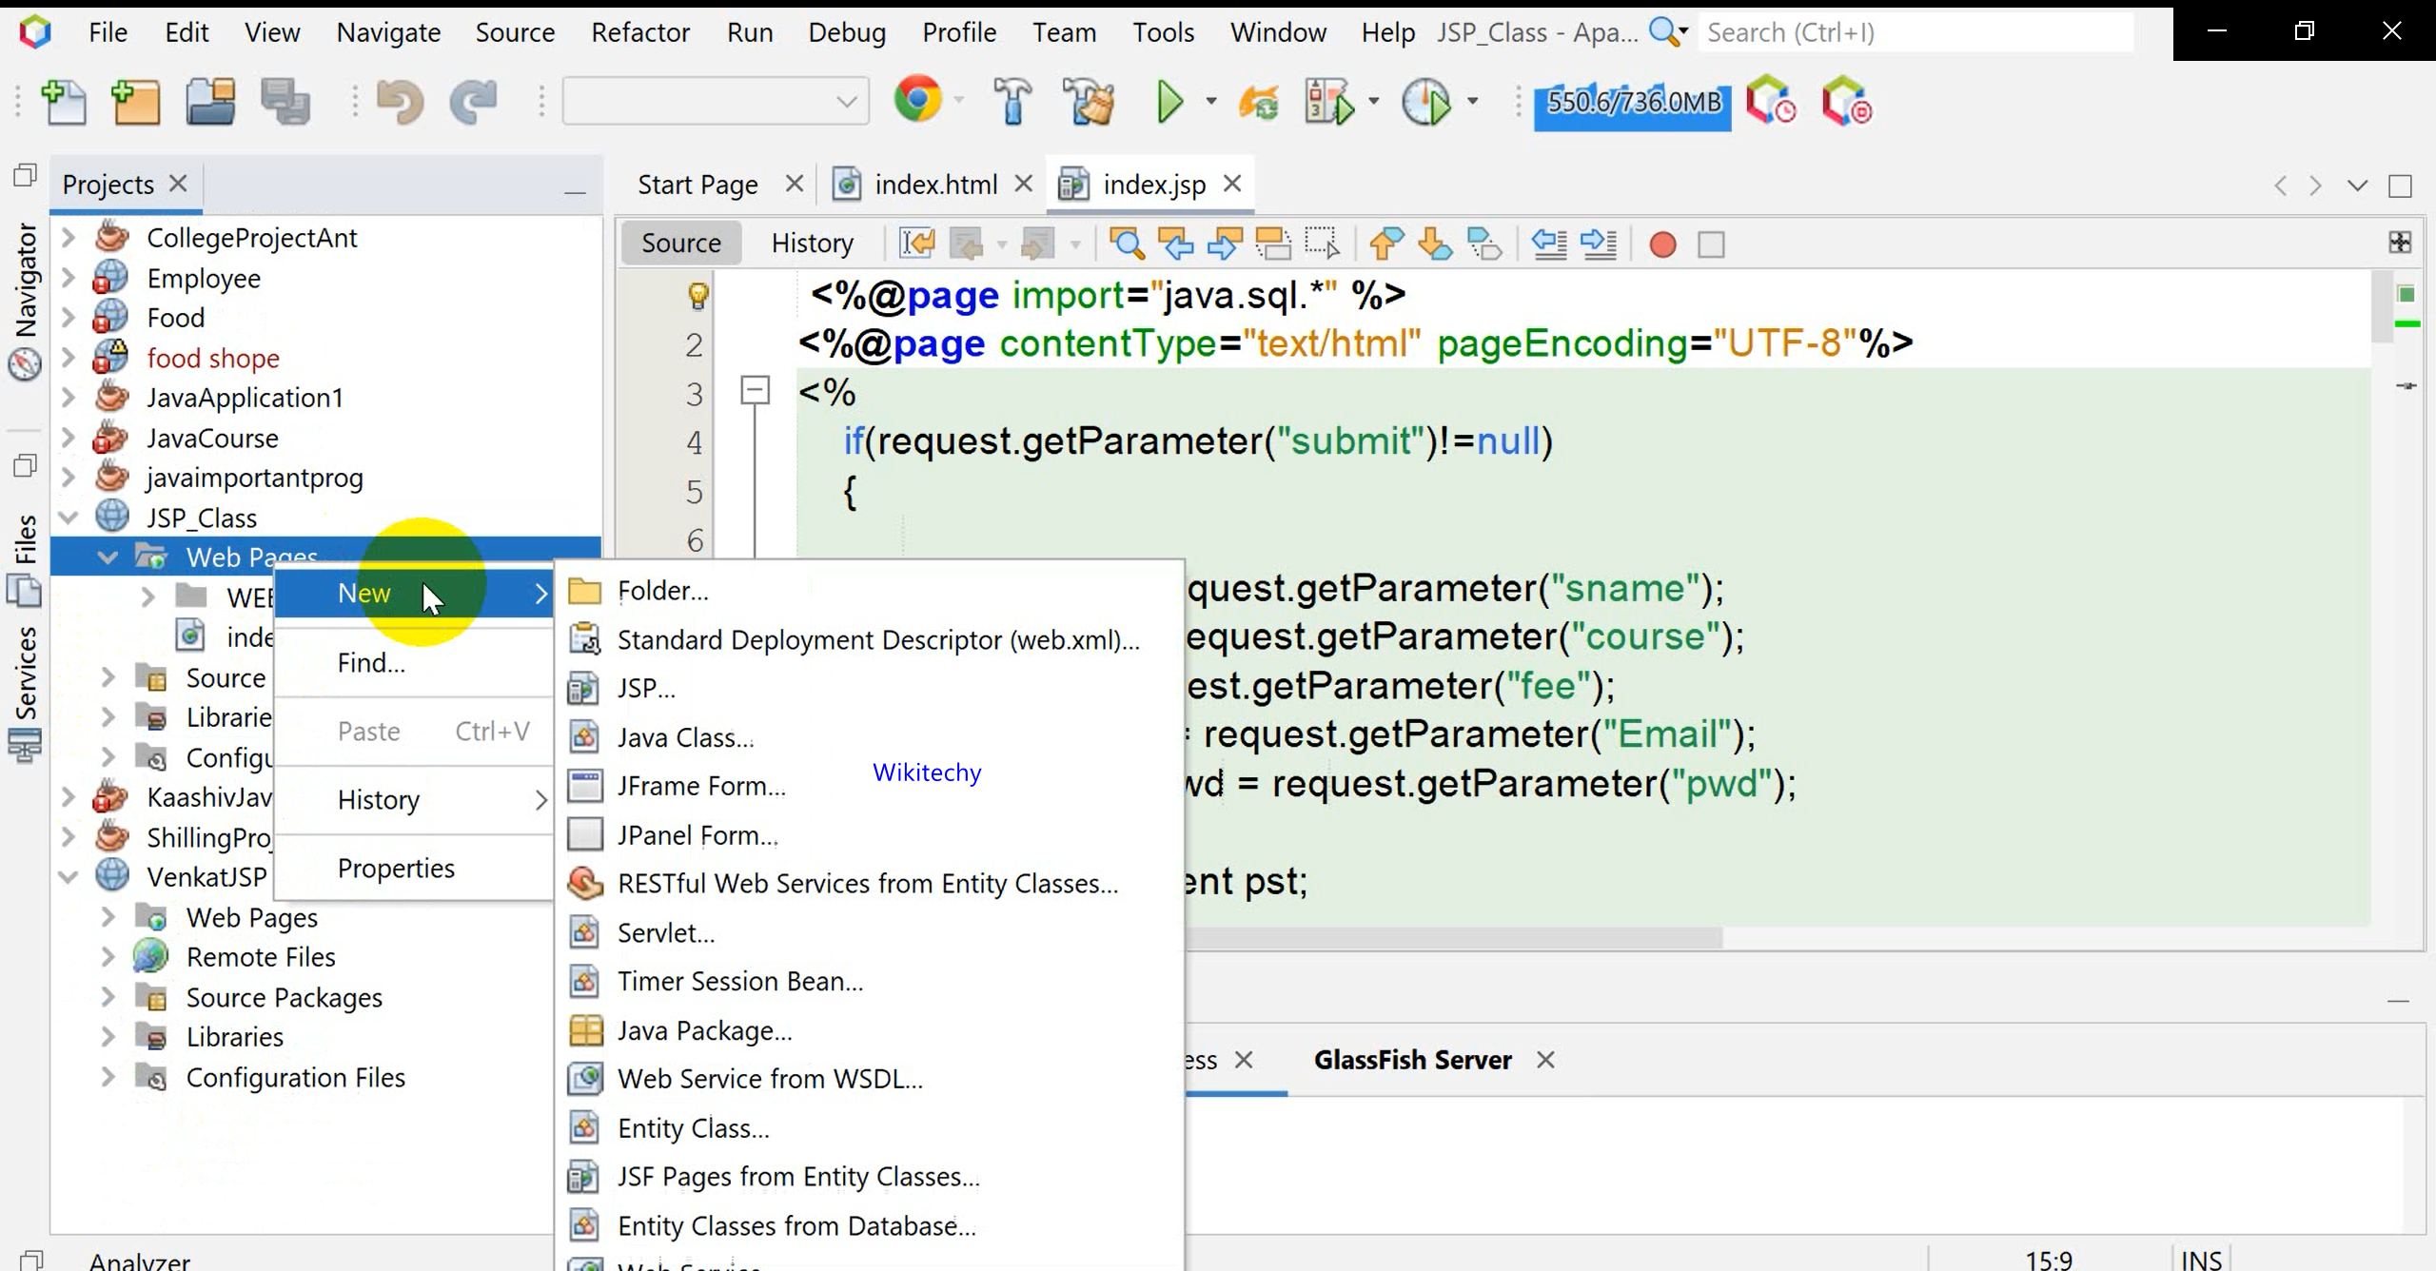The height and width of the screenshot is (1271, 2436).
Task: Click the Open Project folder icon
Action: pos(210,102)
